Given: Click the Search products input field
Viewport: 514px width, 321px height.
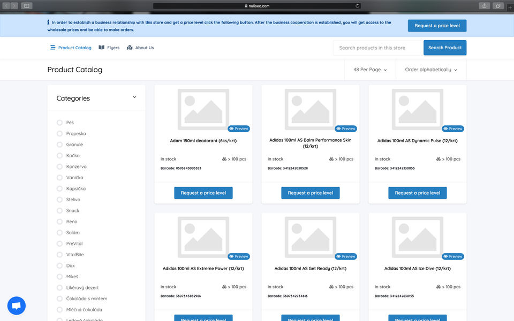Looking at the screenshot, I should coord(378,48).
